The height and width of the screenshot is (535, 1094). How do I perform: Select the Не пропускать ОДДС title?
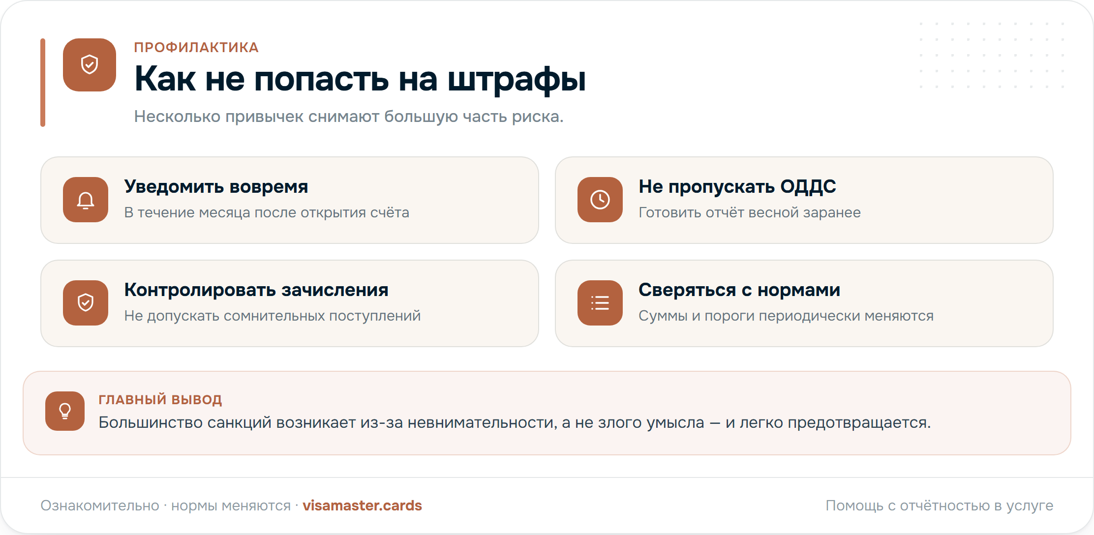pos(737,187)
